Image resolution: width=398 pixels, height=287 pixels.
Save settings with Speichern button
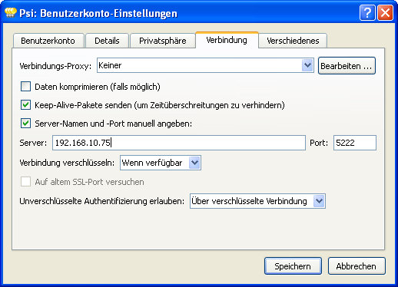pyautogui.click(x=293, y=266)
